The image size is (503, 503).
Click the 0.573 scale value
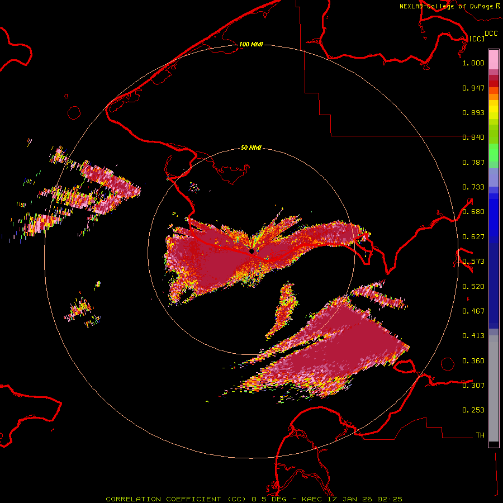[473, 262]
